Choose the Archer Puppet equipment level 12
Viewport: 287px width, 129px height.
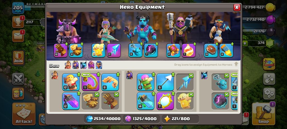point(145,82)
